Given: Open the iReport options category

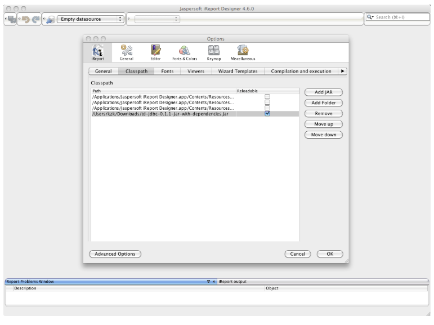Looking at the screenshot, I should tap(97, 52).
